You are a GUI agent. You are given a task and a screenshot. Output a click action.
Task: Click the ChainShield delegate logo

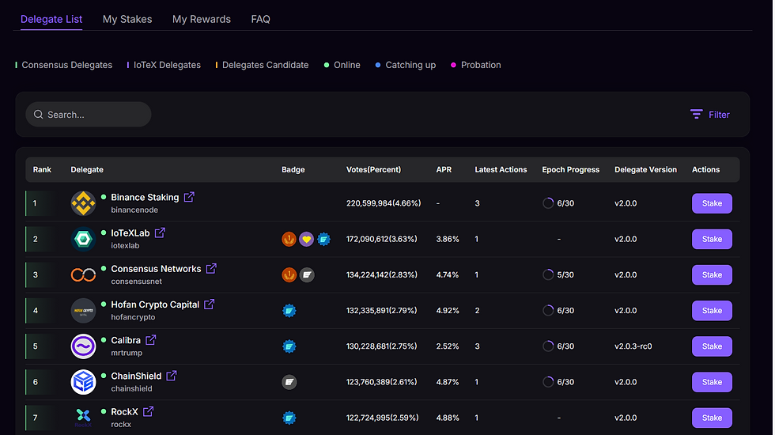83,382
